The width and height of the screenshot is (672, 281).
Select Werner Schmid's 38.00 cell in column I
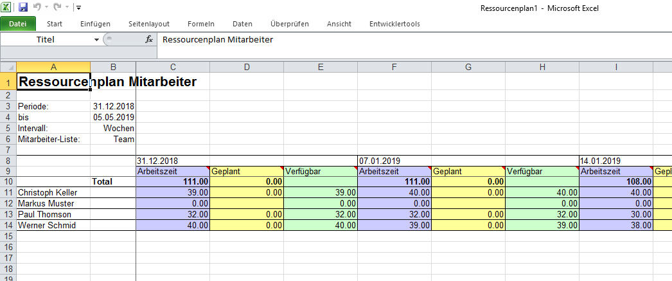pos(616,225)
